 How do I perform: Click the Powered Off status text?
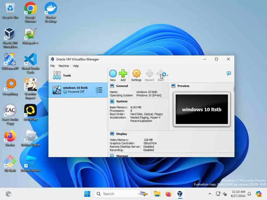[x=76, y=92]
